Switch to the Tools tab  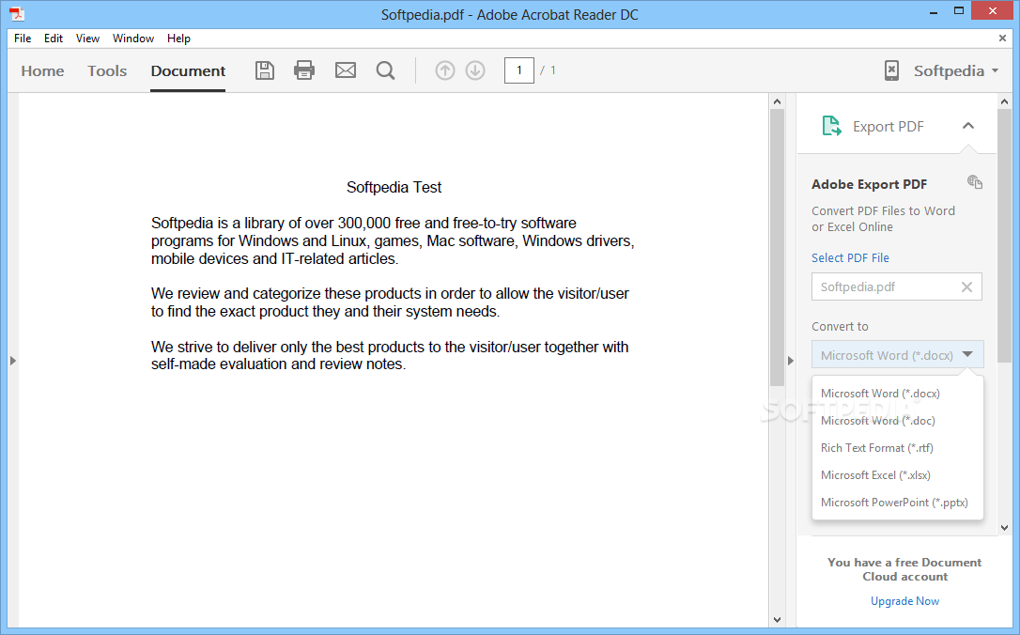click(107, 70)
